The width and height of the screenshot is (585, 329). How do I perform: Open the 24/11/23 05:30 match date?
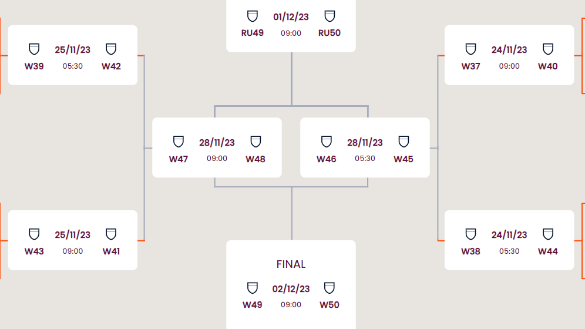coord(509,235)
